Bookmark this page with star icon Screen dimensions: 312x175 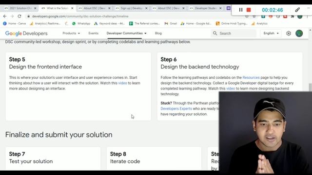click(254, 17)
